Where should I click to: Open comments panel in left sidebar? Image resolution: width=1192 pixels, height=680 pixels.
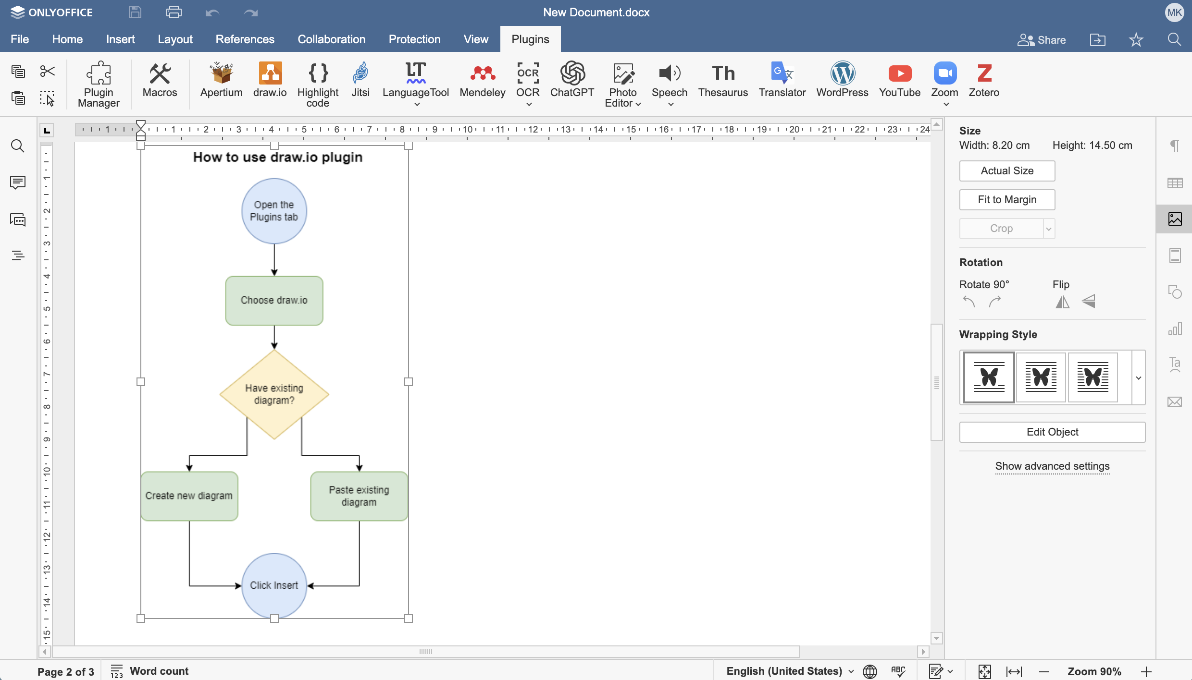pyautogui.click(x=18, y=182)
